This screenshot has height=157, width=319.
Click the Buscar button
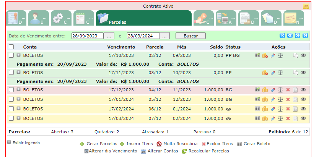coord(190,36)
